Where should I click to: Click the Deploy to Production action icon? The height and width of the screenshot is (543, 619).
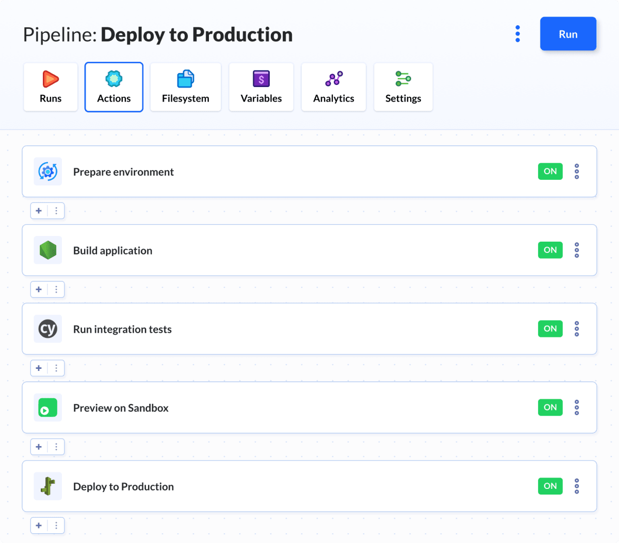pos(48,486)
